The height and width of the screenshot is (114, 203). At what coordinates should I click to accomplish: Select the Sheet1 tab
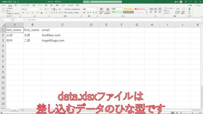pyautogui.click(x=14, y=110)
